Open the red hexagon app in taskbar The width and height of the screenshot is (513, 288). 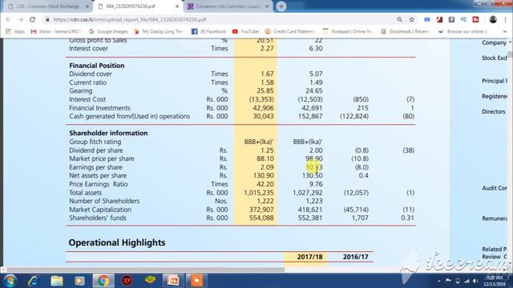click(x=127, y=281)
